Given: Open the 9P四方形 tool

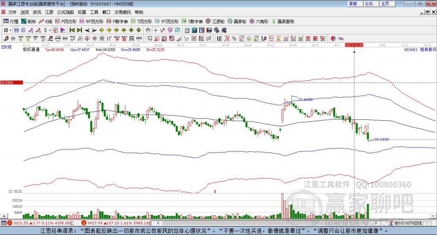Looking at the screenshot, I should coord(91,21).
